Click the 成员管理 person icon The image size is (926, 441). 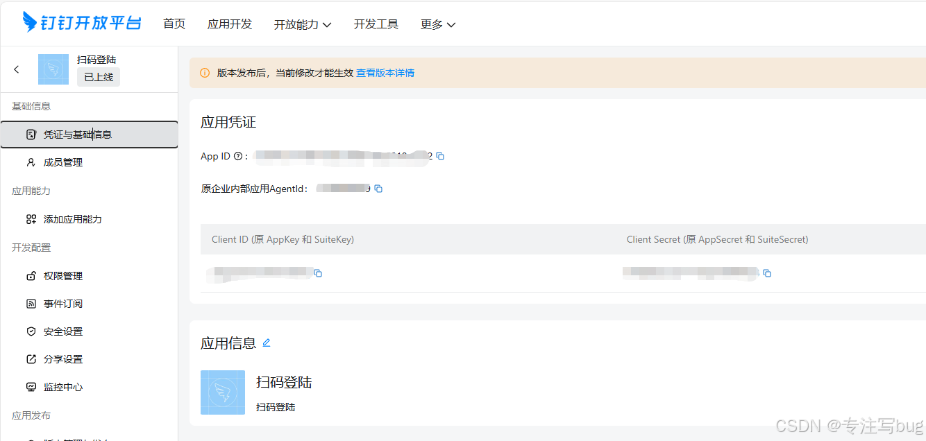[x=31, y=162]
